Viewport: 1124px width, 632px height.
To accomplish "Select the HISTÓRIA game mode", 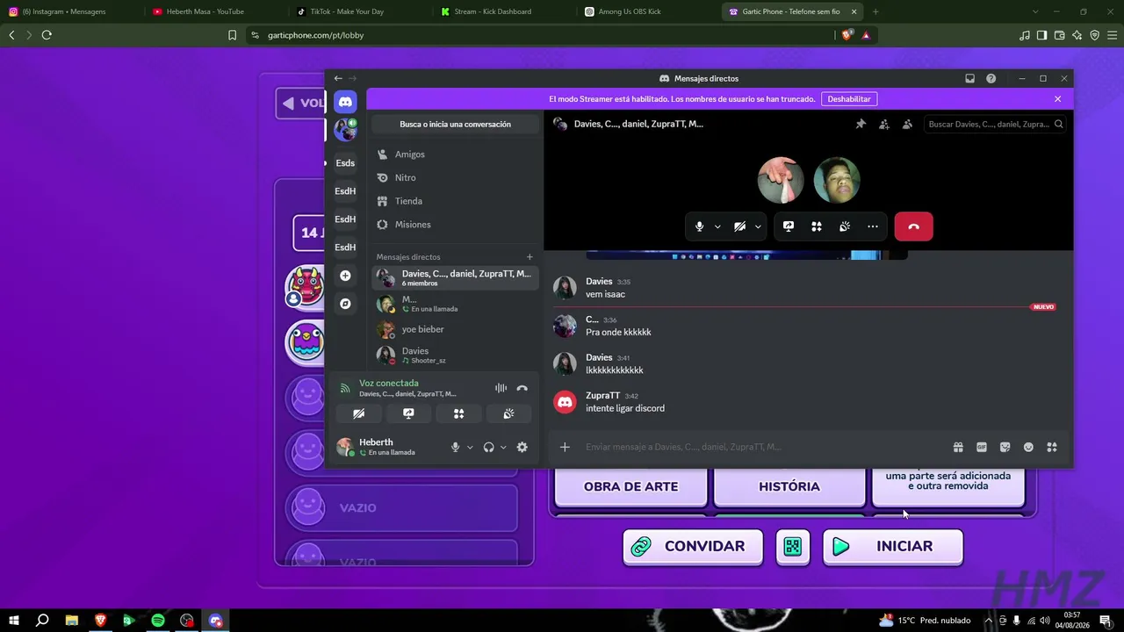I will (789, 486).
